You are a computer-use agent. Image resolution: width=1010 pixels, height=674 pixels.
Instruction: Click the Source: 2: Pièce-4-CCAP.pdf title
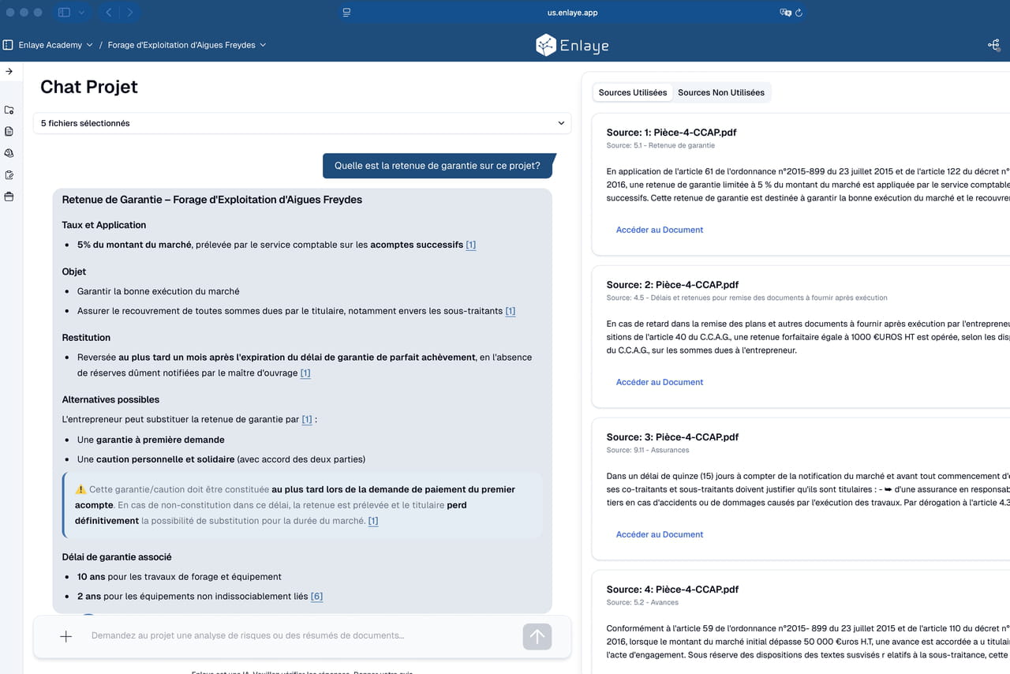671,285
